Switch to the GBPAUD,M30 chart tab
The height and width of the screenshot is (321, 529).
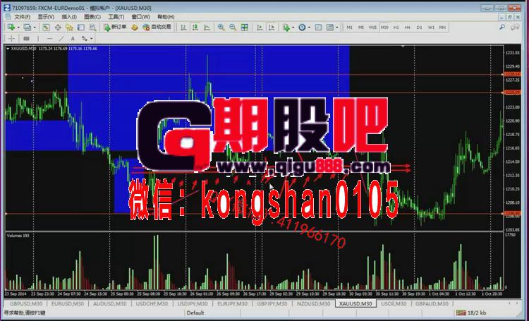[432, 303]
